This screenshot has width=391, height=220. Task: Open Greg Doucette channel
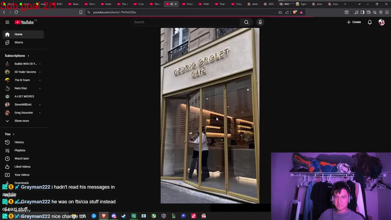point(23,113)
